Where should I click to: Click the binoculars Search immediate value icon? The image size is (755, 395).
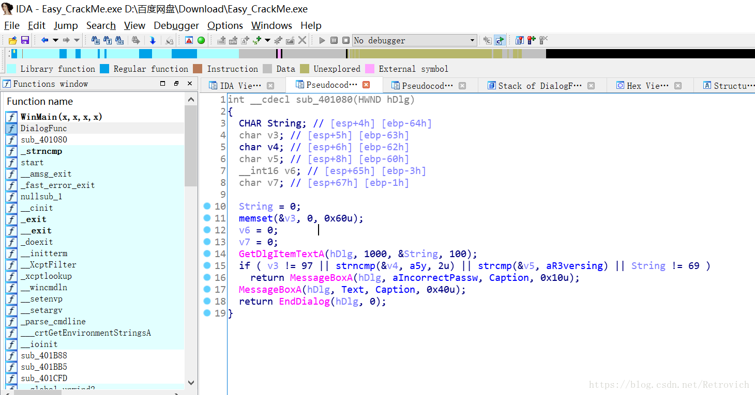point(96,40)
